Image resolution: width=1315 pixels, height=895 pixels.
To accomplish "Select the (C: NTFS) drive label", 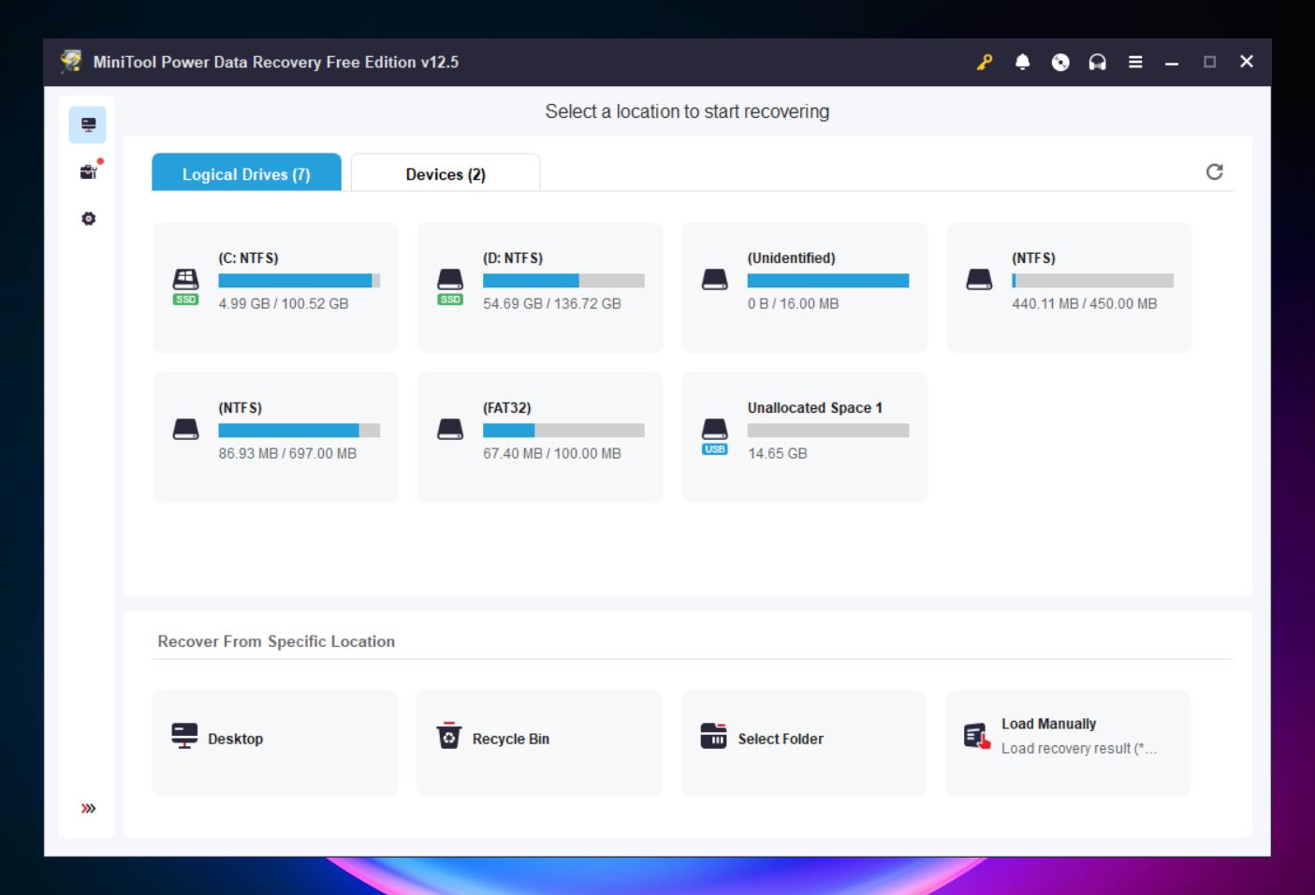I will tap(248, 257).
